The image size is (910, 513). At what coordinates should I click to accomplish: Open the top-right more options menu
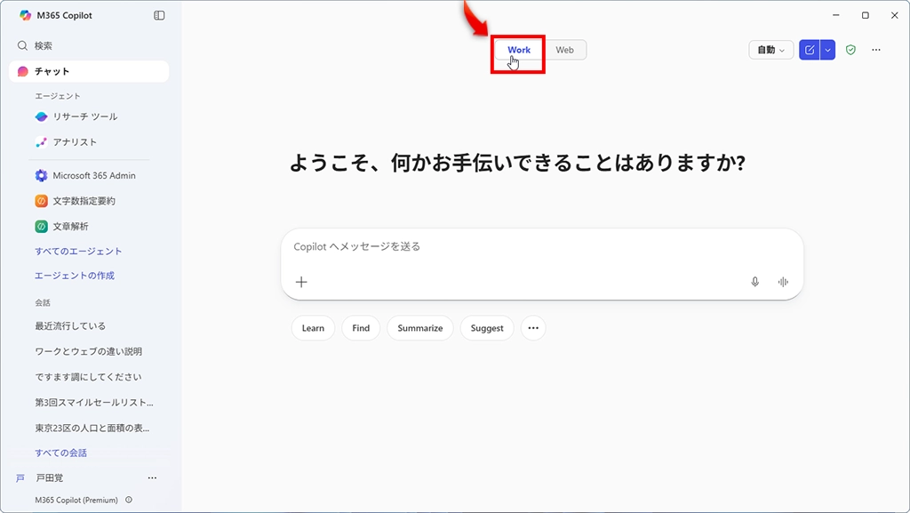(876, 50)
